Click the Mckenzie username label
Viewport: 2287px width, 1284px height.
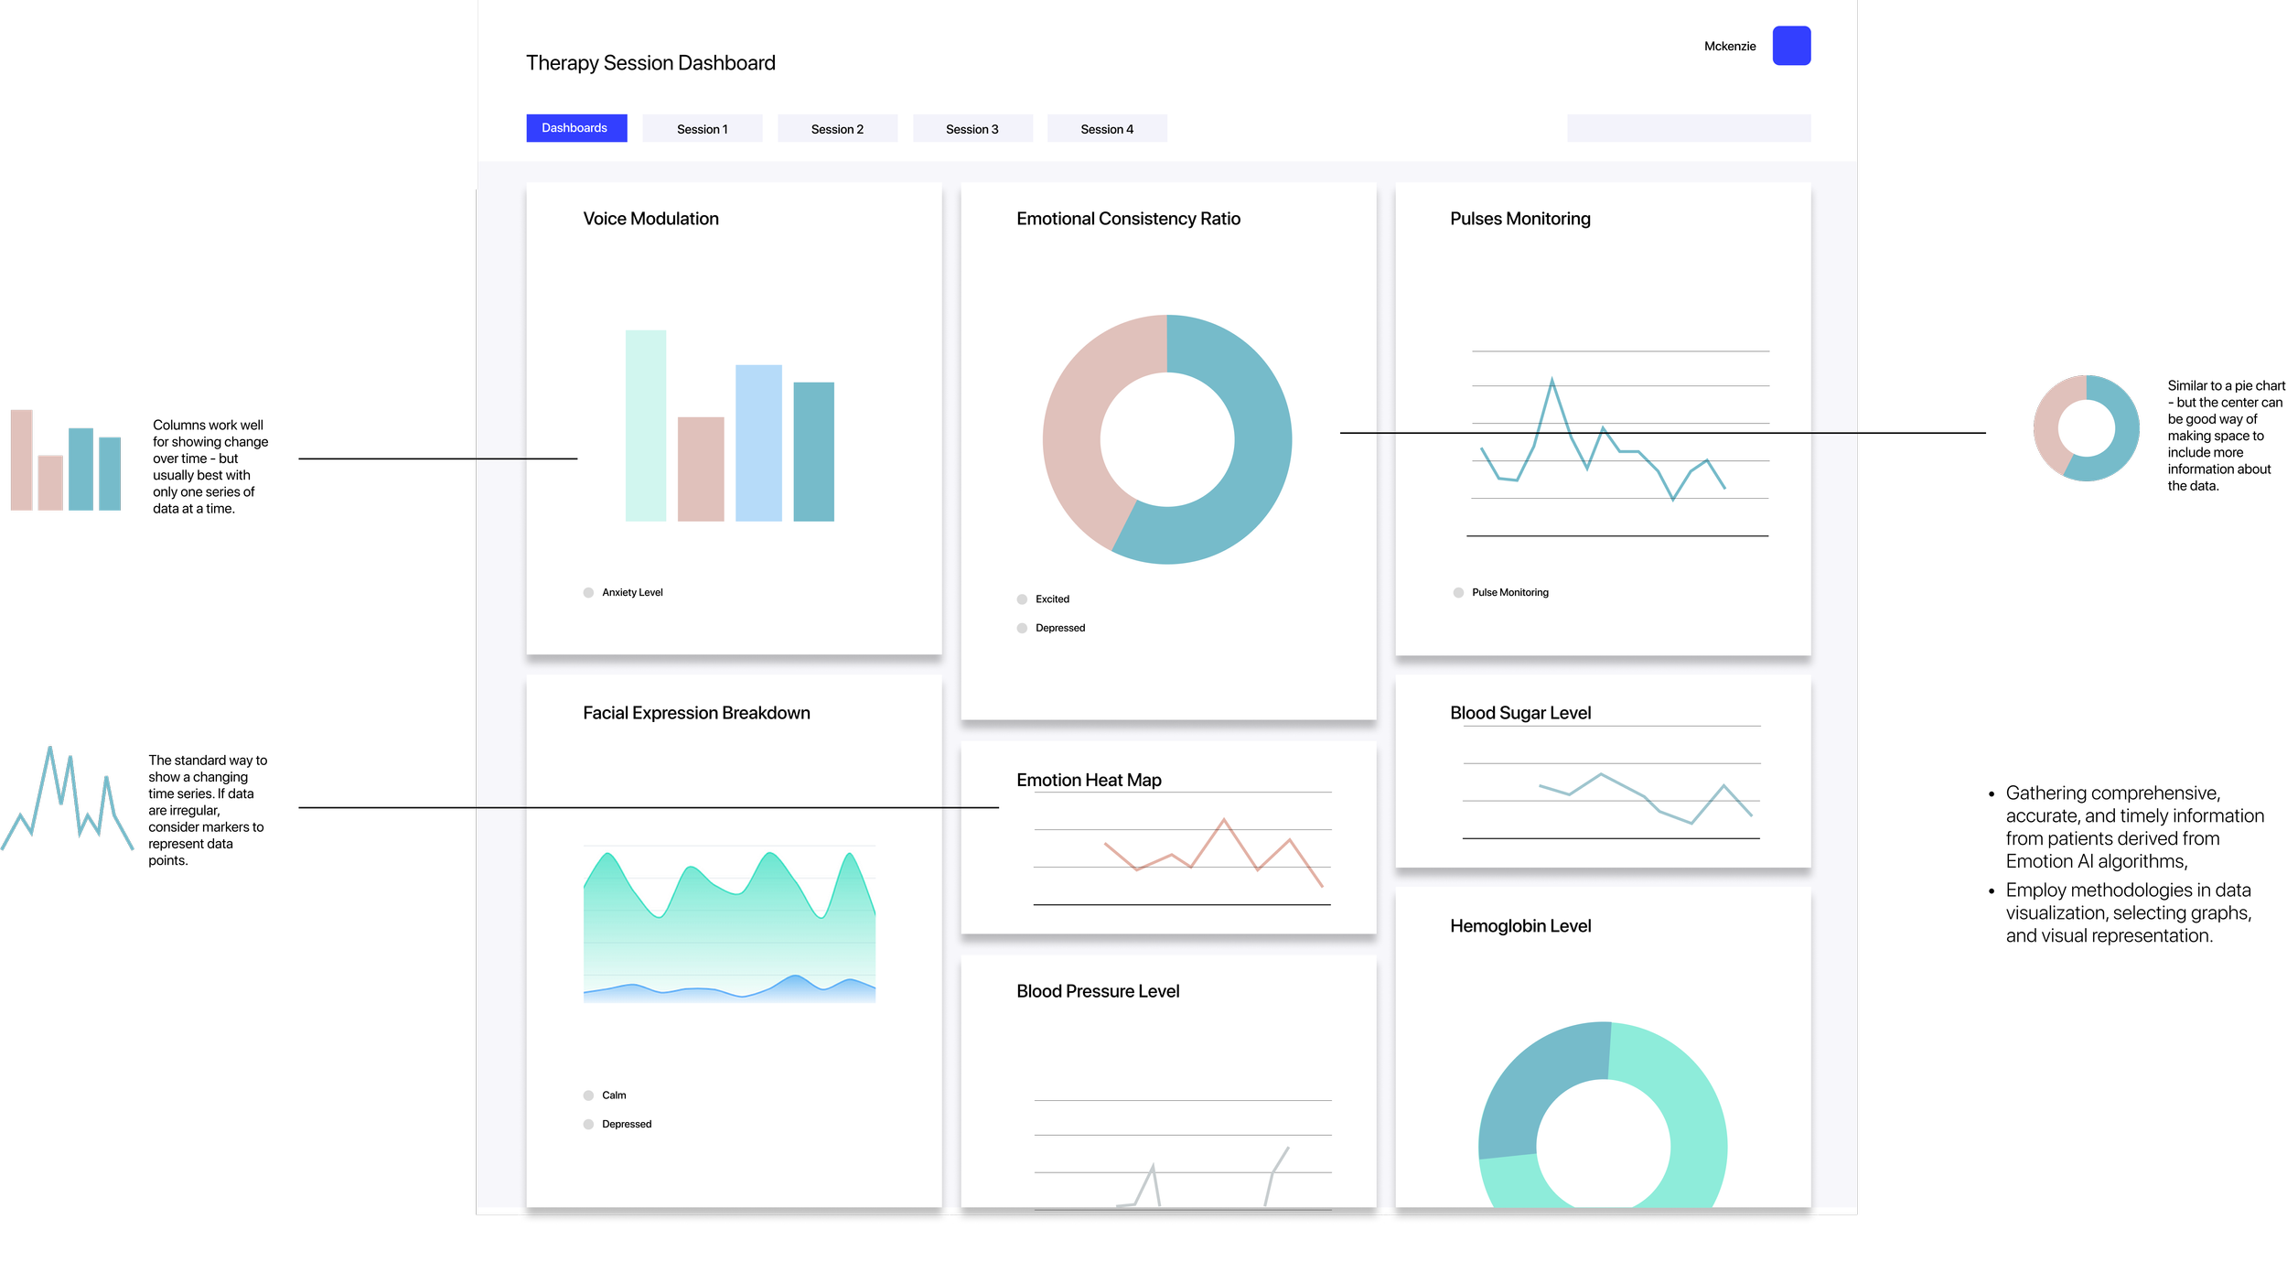coord(1729,47)
